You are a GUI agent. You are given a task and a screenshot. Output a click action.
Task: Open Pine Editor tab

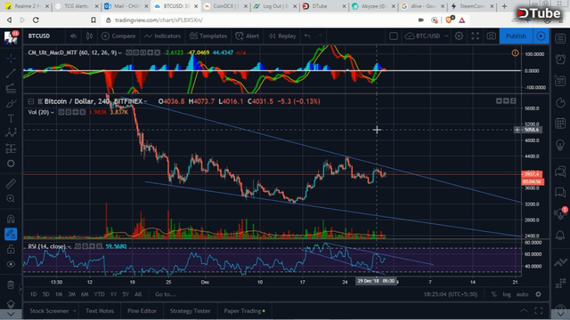(142, 311)
